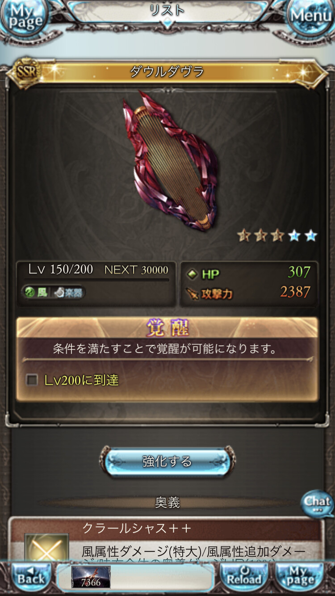The image size is (335, 596).
Task: Click the first uncap star
Action: click(244, 235)
